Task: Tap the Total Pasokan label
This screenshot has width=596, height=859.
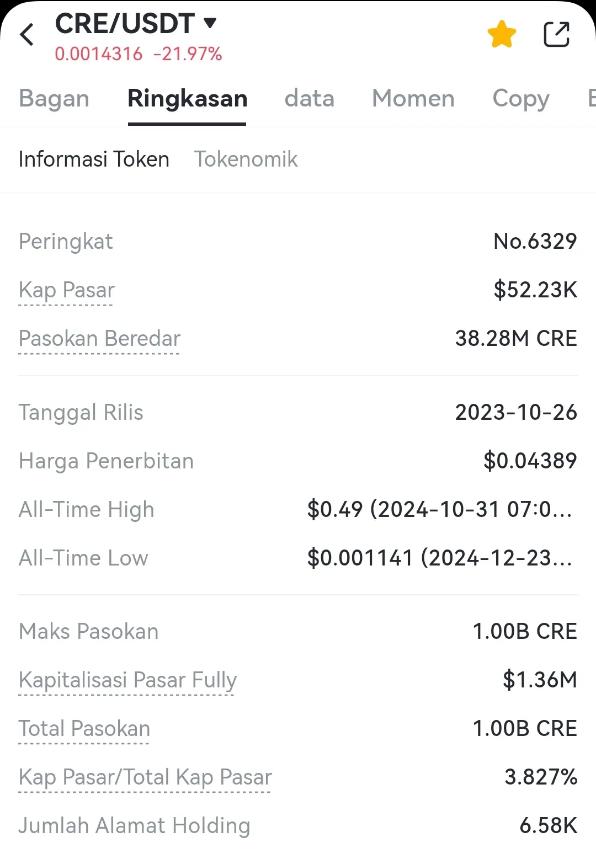Action: [84, 729]
